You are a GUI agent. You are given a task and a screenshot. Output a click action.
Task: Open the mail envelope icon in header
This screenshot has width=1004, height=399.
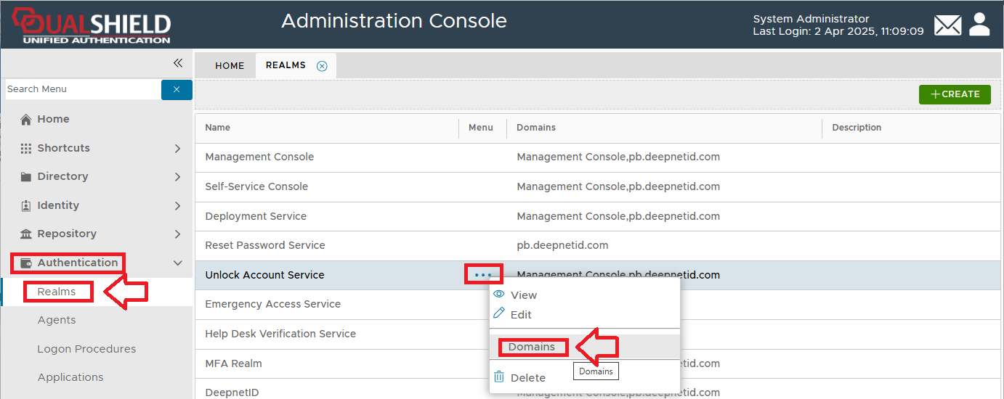point(947,25)
